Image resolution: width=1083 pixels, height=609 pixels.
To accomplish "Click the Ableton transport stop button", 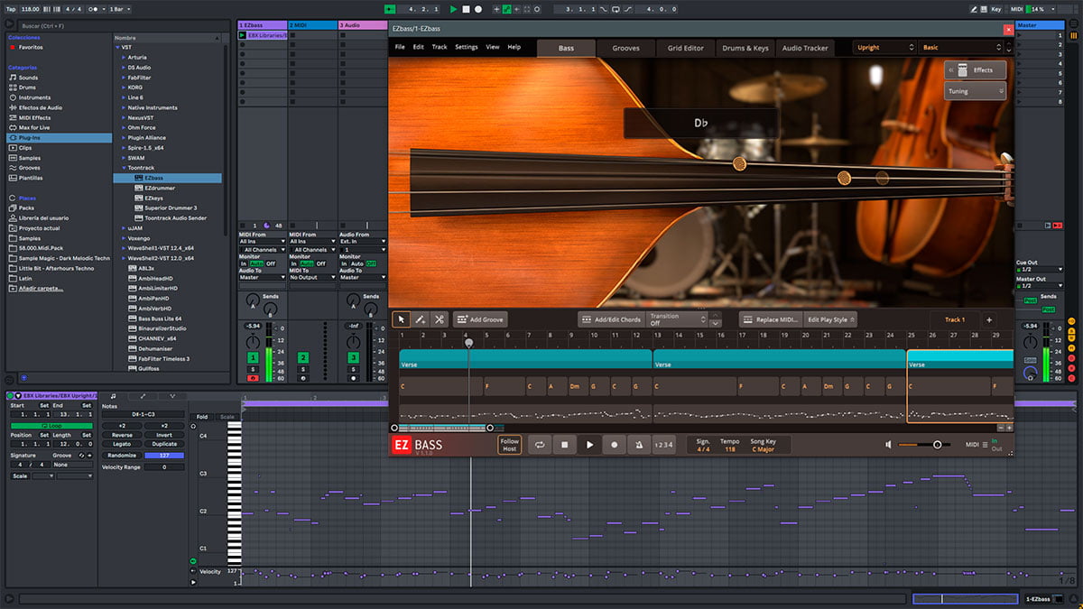I will pos(466,9).
